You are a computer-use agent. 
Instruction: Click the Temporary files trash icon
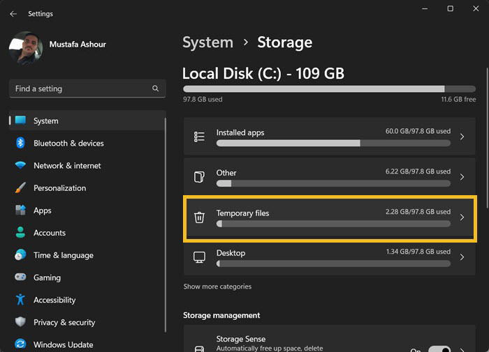pos(199,217)
